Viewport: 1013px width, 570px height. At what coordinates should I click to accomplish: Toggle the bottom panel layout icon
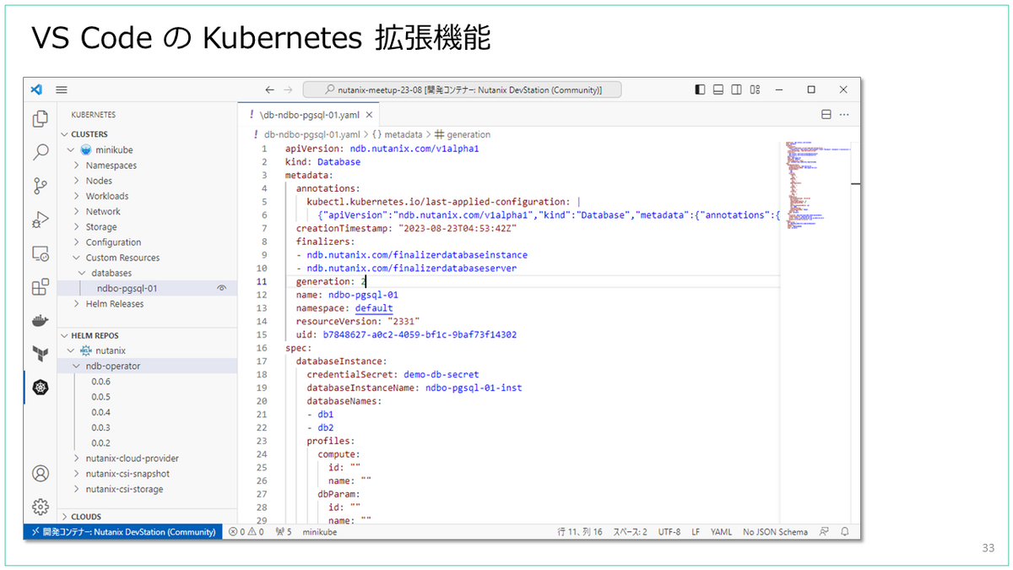(x=718, y=90)
